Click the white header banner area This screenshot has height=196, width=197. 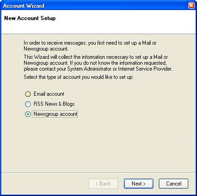tap(98, 22)
